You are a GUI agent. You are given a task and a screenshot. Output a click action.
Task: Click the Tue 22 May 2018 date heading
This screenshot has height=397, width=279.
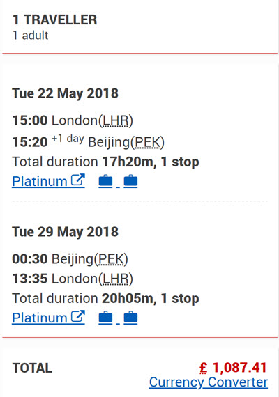[65, 93]
